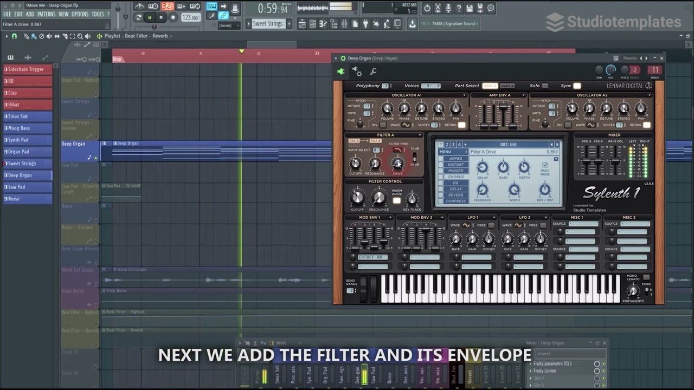Select the EQ effect tab in Sylenth1
The height and width of the screenshot is (390, 694).
[x=455, y=183]
